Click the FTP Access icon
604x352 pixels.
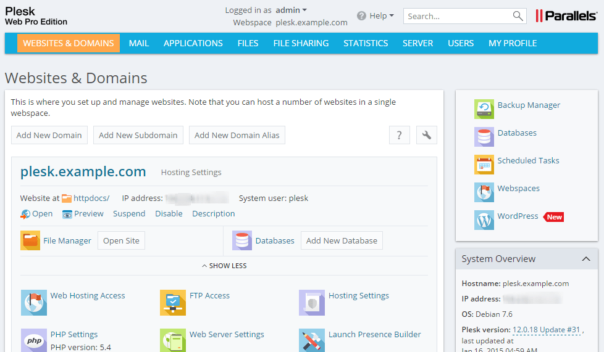click(173, 303)
